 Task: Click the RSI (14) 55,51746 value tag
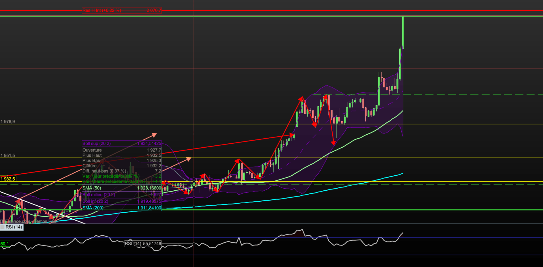click(x=143, y=244)
